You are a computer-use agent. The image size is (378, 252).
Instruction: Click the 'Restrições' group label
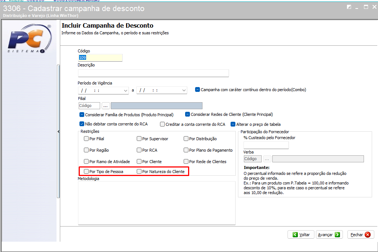(x=90, y=131)
